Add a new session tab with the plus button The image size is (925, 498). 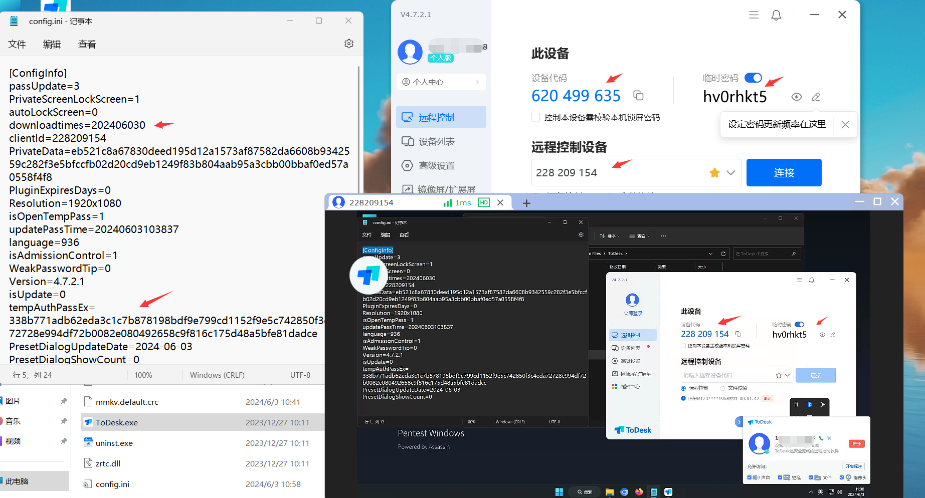526,203
